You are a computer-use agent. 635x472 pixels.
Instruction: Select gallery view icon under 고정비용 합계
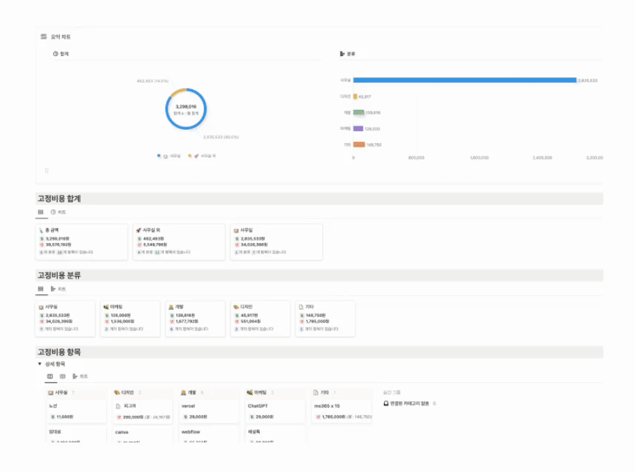(41, 212)
